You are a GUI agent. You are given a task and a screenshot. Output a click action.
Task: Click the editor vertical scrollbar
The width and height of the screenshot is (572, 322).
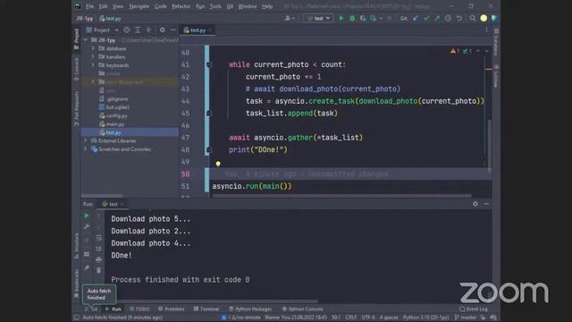coord(489,146)
